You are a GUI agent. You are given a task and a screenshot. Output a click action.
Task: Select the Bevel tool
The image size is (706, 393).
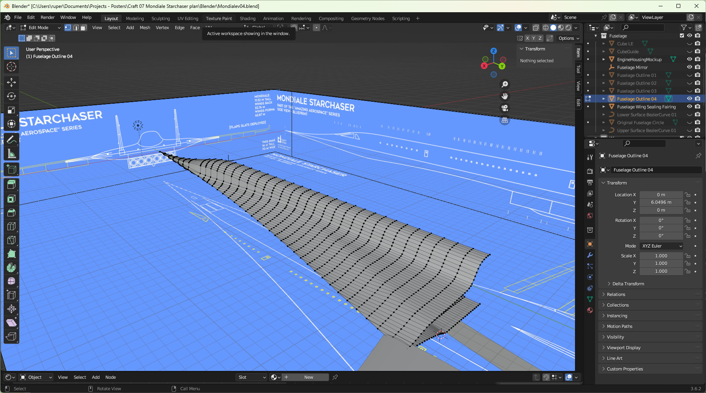(x=11, y=212)
